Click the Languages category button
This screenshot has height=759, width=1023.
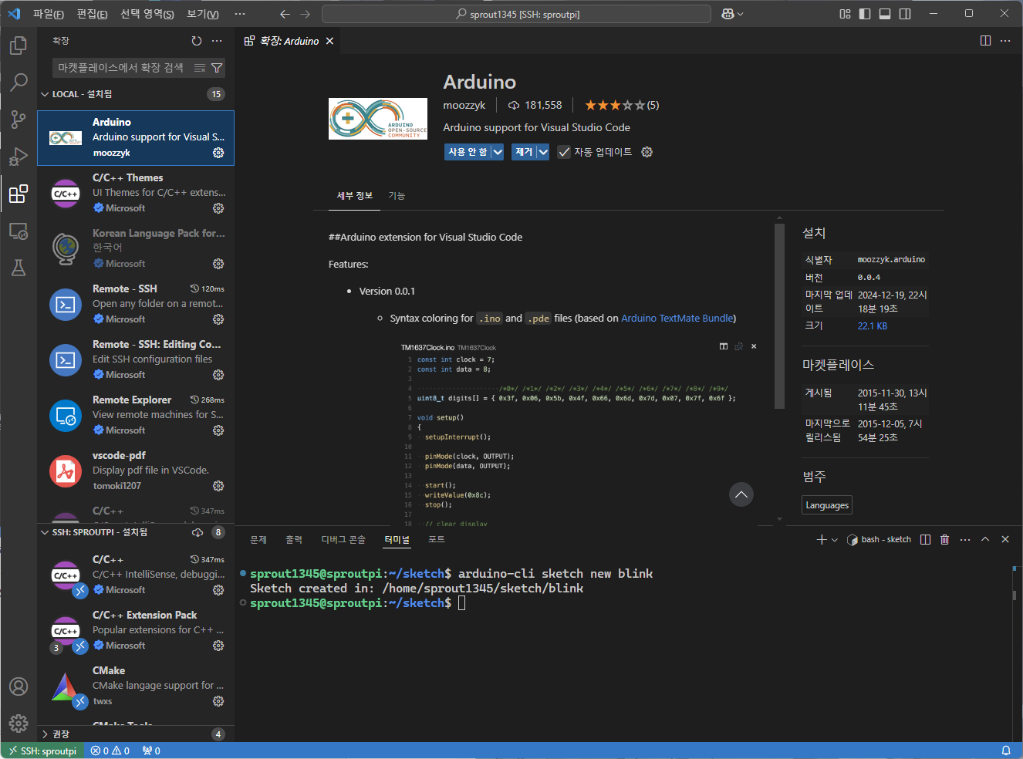827,505
